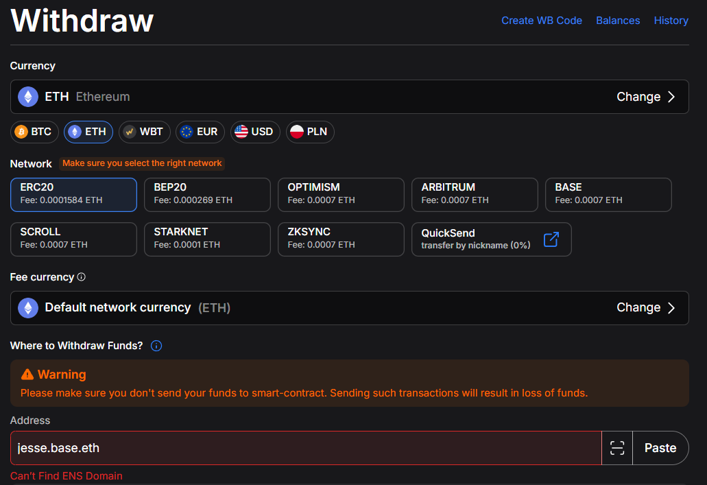Click the Create WB Code link
Image resolution: width=707 pixels, height=485 pixels.
click(x=542, y=21)
